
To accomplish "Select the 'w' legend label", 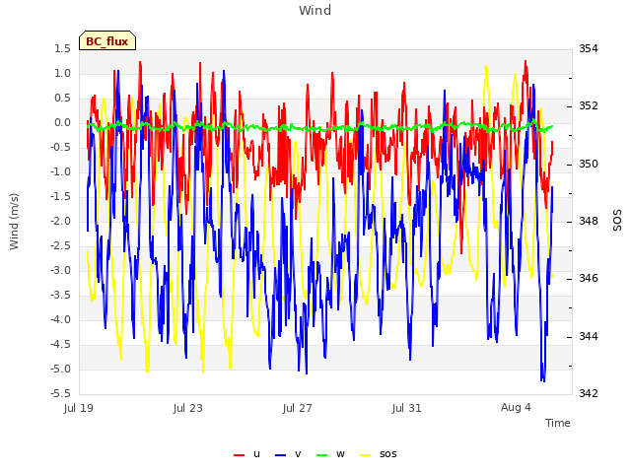I will pos(340,454).
